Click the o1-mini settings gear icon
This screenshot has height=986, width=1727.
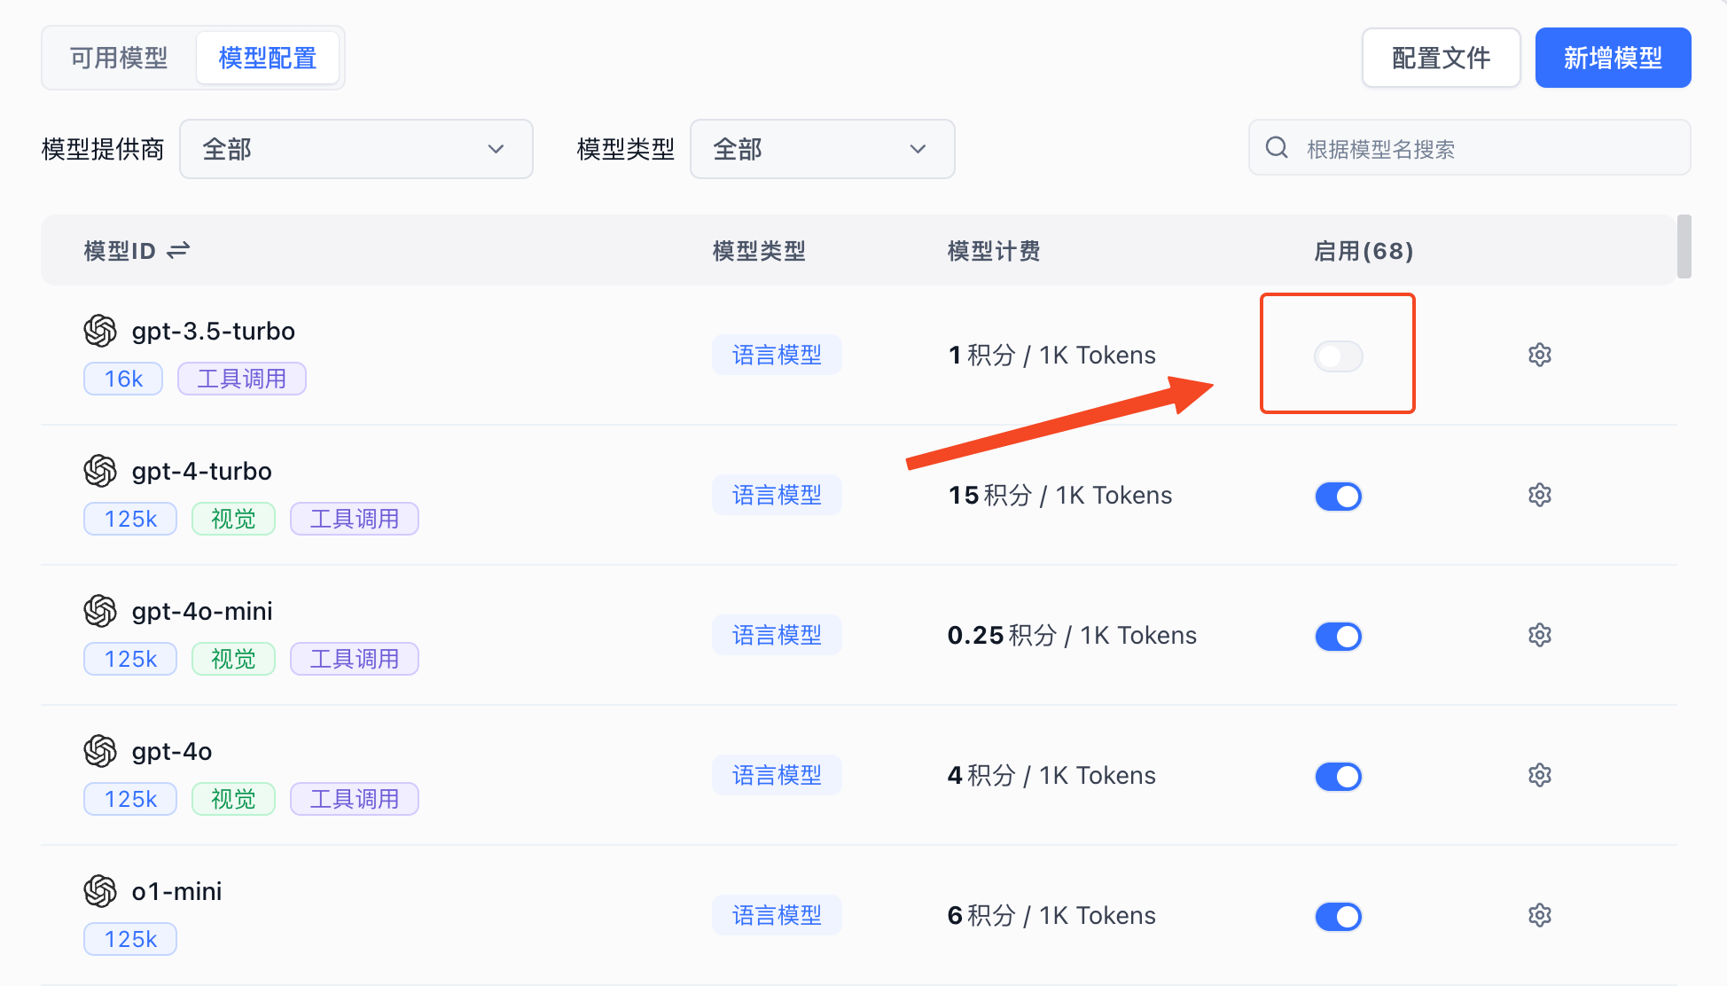click(1539, 915)
